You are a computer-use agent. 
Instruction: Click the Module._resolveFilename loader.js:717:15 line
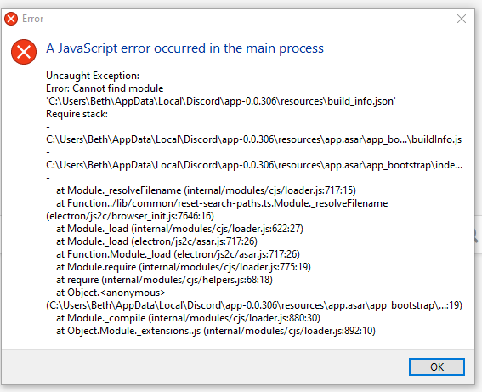[x=206, y=190]
